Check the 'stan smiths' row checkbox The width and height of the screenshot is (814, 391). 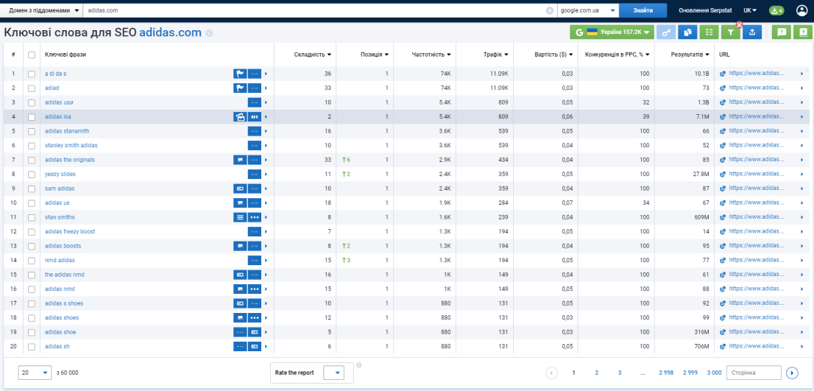pyautogui.click(x=32, y=217)
